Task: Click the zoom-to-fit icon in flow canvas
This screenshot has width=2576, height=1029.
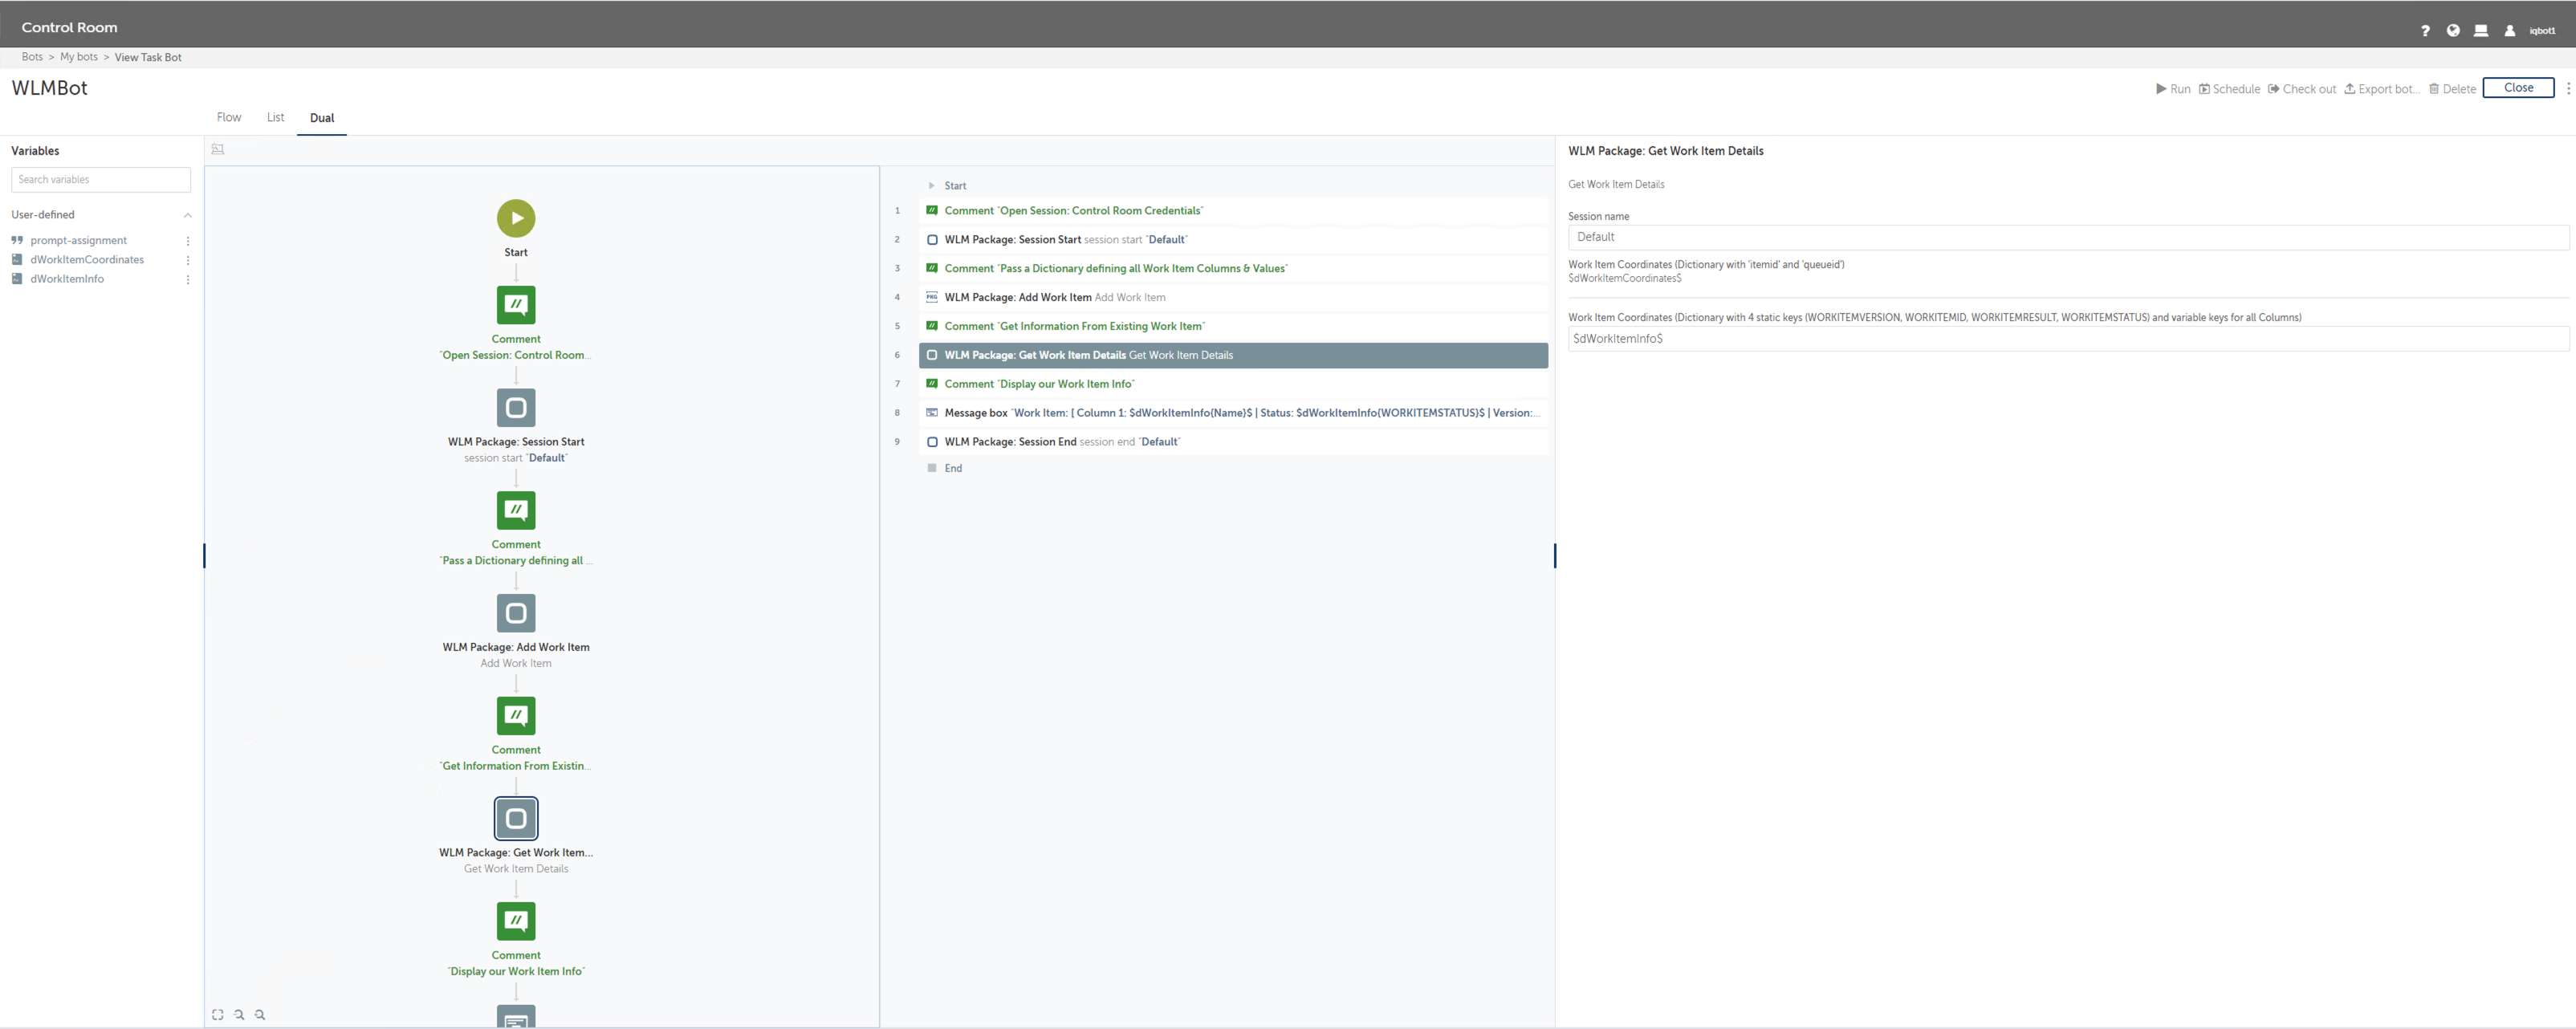Action: [218, 1015]
